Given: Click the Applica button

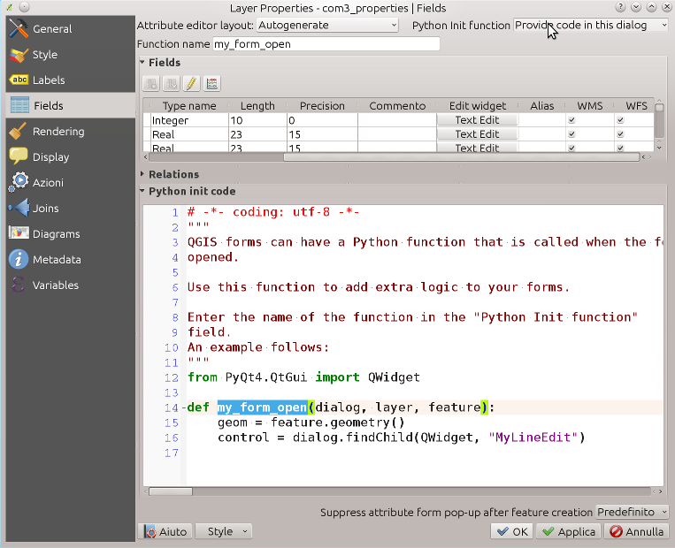Looking at the screenshot, I should click(569, 532).
